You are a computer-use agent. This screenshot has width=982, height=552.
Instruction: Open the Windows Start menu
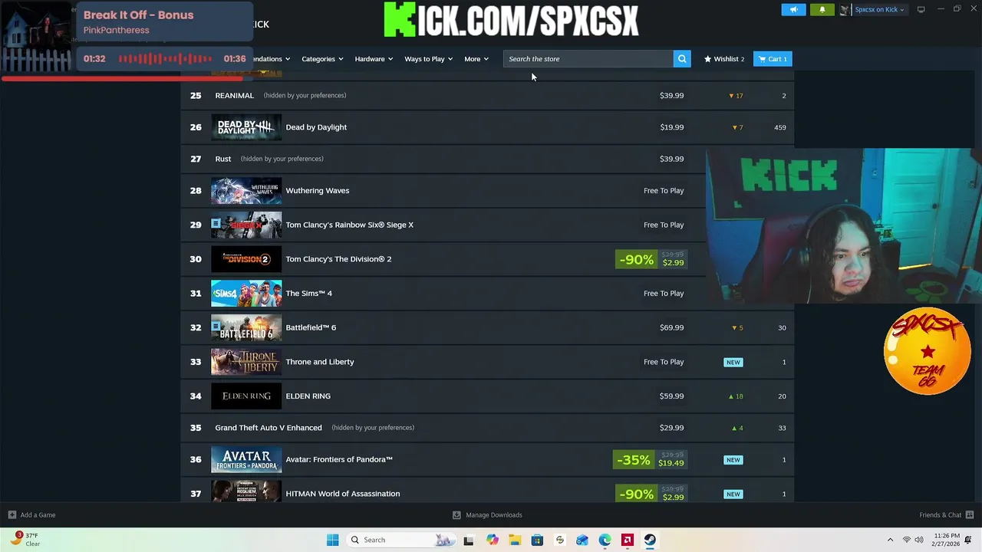[x=332, y=540]
